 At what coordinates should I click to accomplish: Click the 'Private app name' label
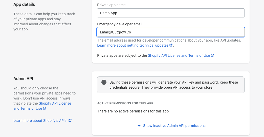pyautogui.click(x=111, y=5)
